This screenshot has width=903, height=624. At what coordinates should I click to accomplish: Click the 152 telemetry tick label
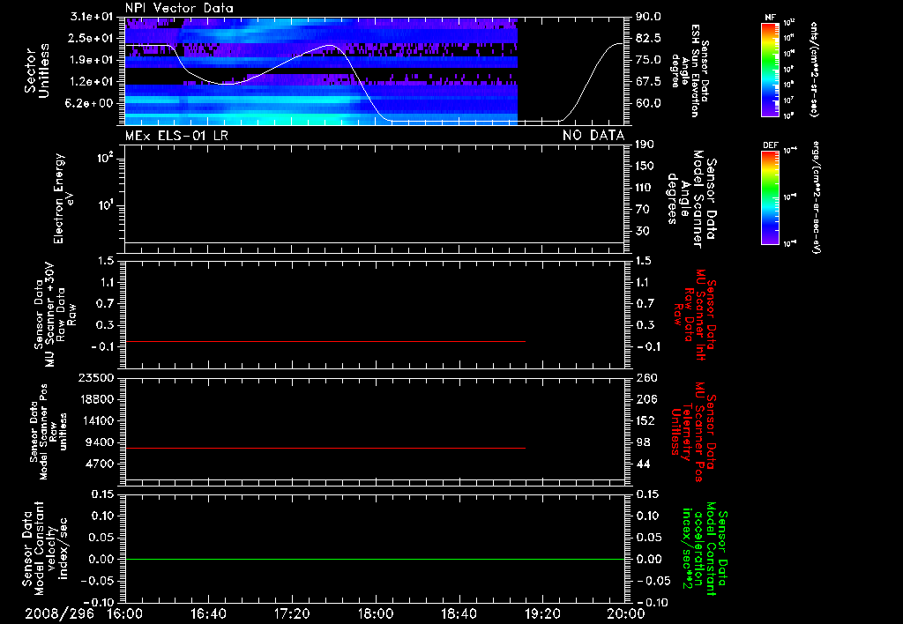[646, 420]
